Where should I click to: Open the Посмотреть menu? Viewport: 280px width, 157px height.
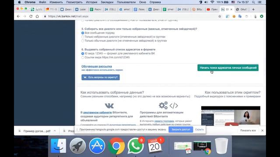(x=74, y=2)
